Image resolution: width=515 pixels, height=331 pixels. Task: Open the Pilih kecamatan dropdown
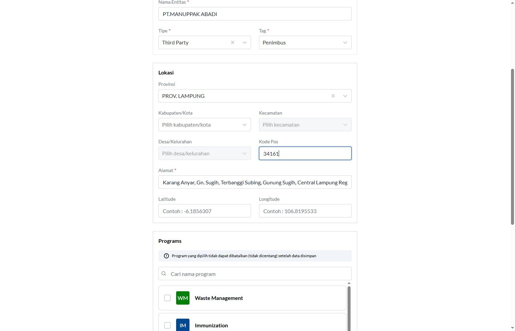pos(305,125)
